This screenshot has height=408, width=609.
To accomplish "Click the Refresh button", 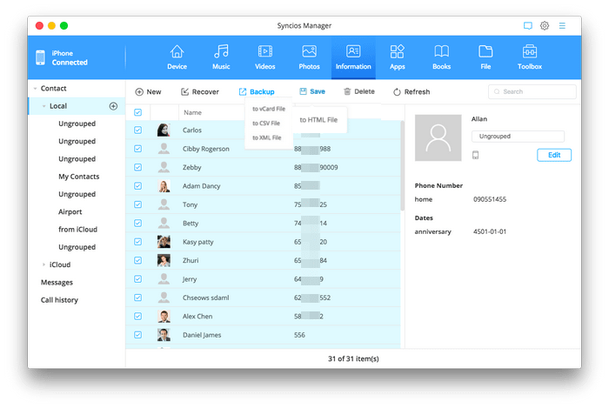I will coord(412,91).
